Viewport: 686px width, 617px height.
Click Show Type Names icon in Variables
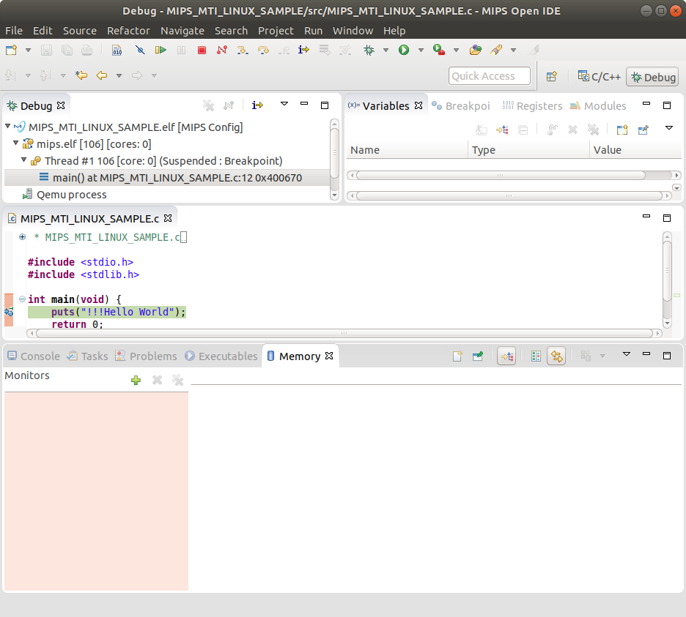(482, 130)
